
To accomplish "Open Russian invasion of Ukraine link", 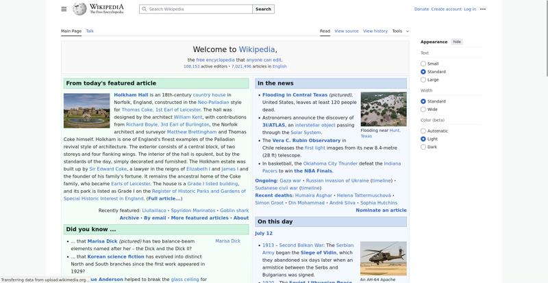I will pyautogui.click(x=337, y=180).
